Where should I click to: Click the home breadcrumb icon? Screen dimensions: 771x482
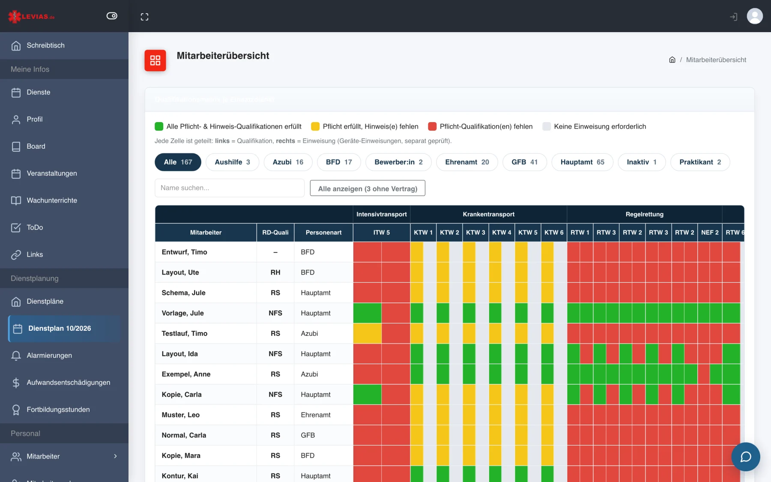[672, 60]
